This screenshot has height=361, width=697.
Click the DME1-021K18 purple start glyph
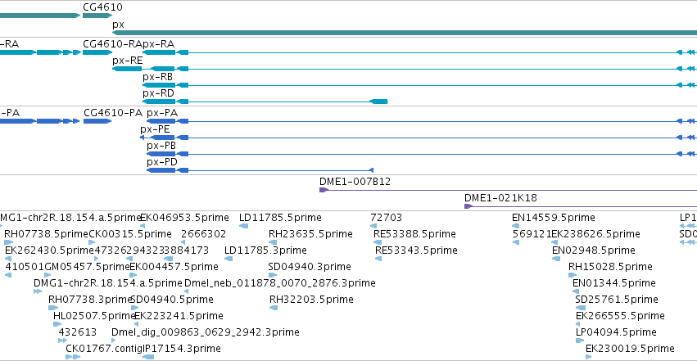(468, 206)
